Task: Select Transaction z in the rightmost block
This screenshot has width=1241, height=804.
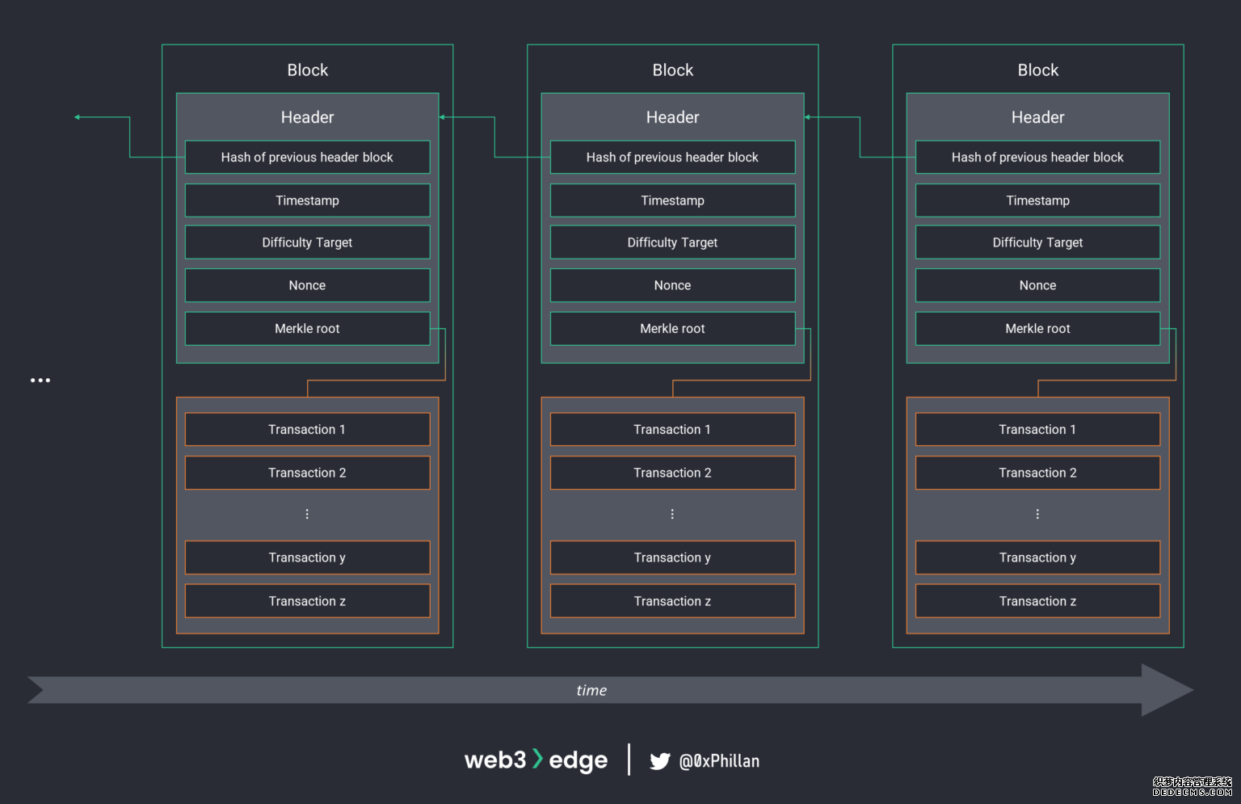Action: click(1038, 601)
